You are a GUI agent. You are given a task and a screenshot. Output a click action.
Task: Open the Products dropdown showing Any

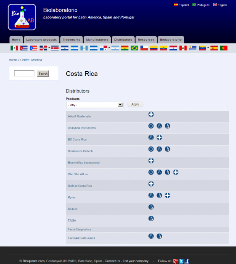95,105
